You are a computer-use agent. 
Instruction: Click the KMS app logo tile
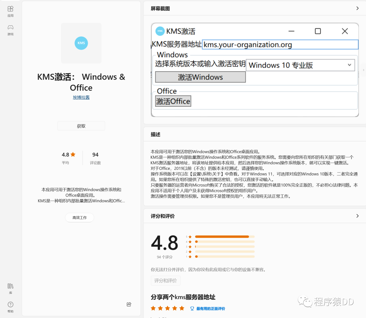tap(81, 43)
